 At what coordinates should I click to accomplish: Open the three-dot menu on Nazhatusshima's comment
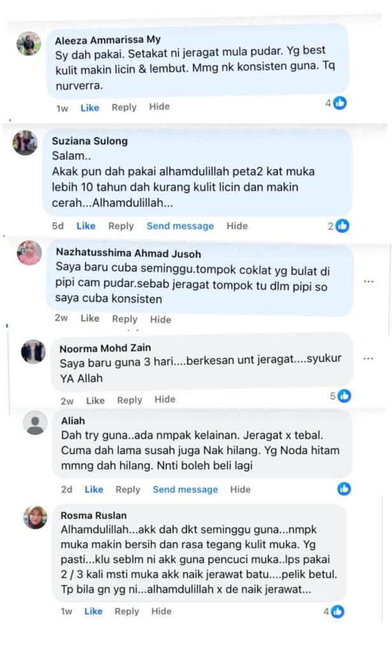(368, 282)
